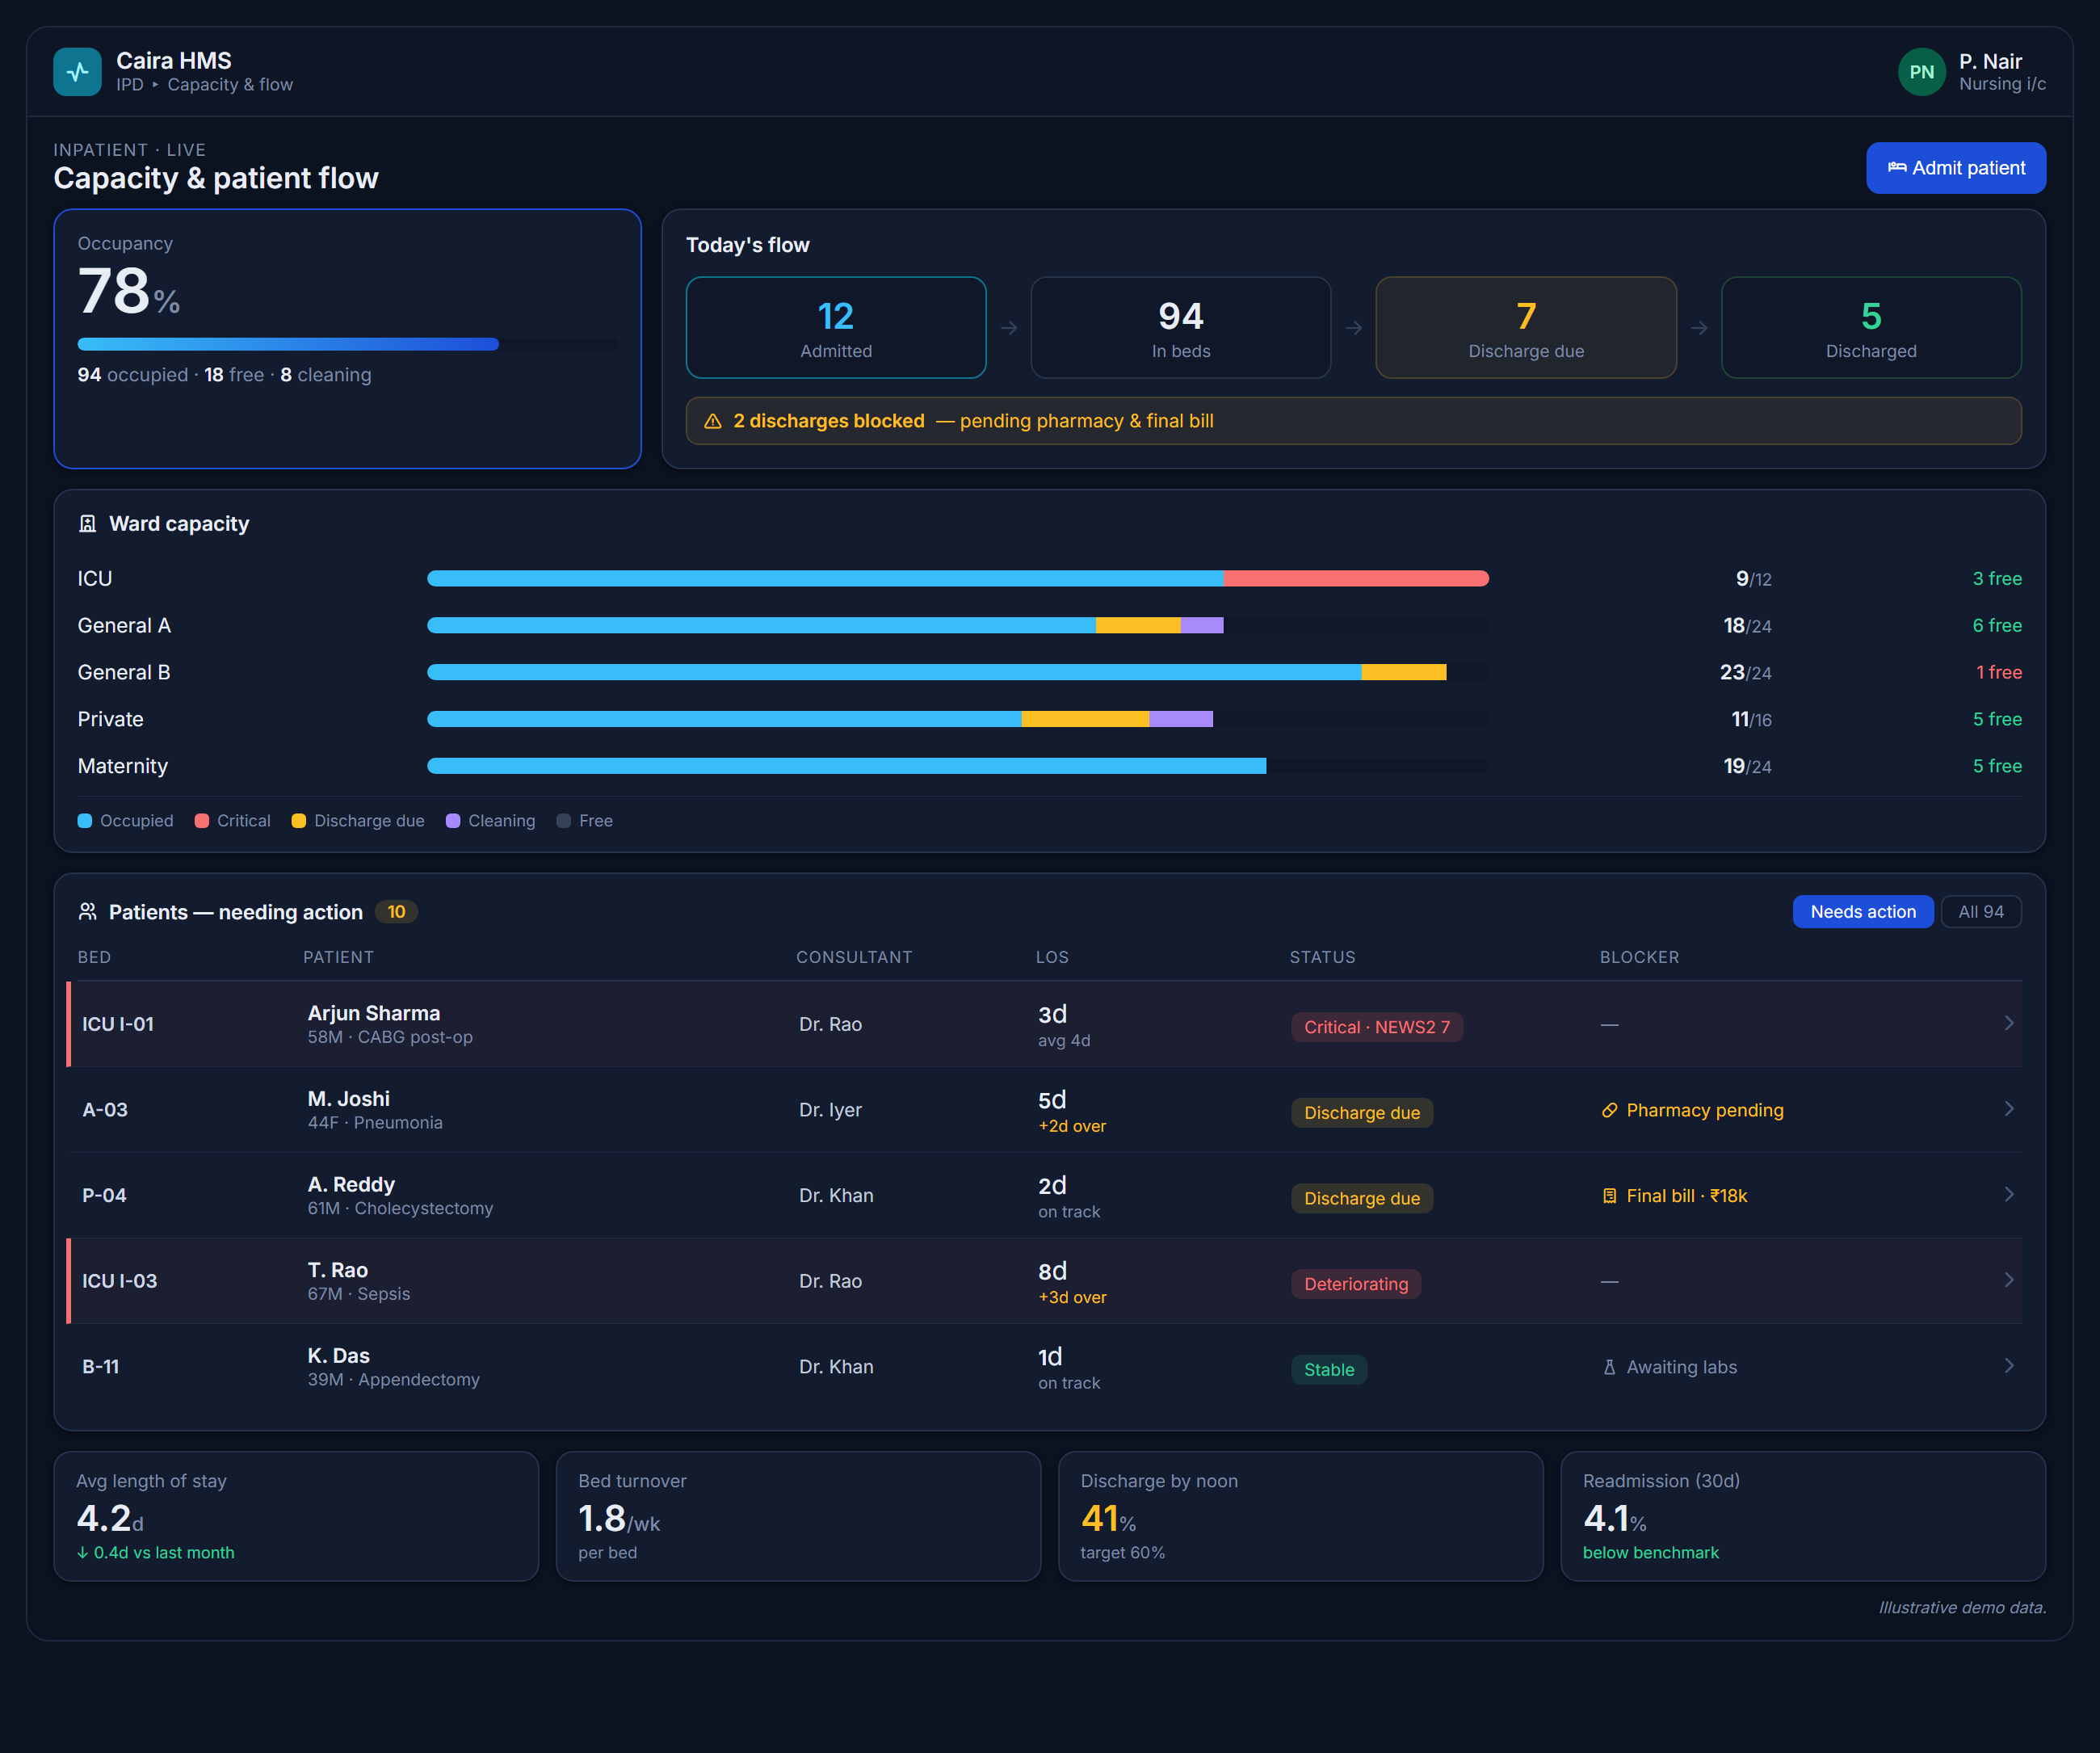Click the Critical · NEWS2 7 status badge

(x=1376, y=1027)
